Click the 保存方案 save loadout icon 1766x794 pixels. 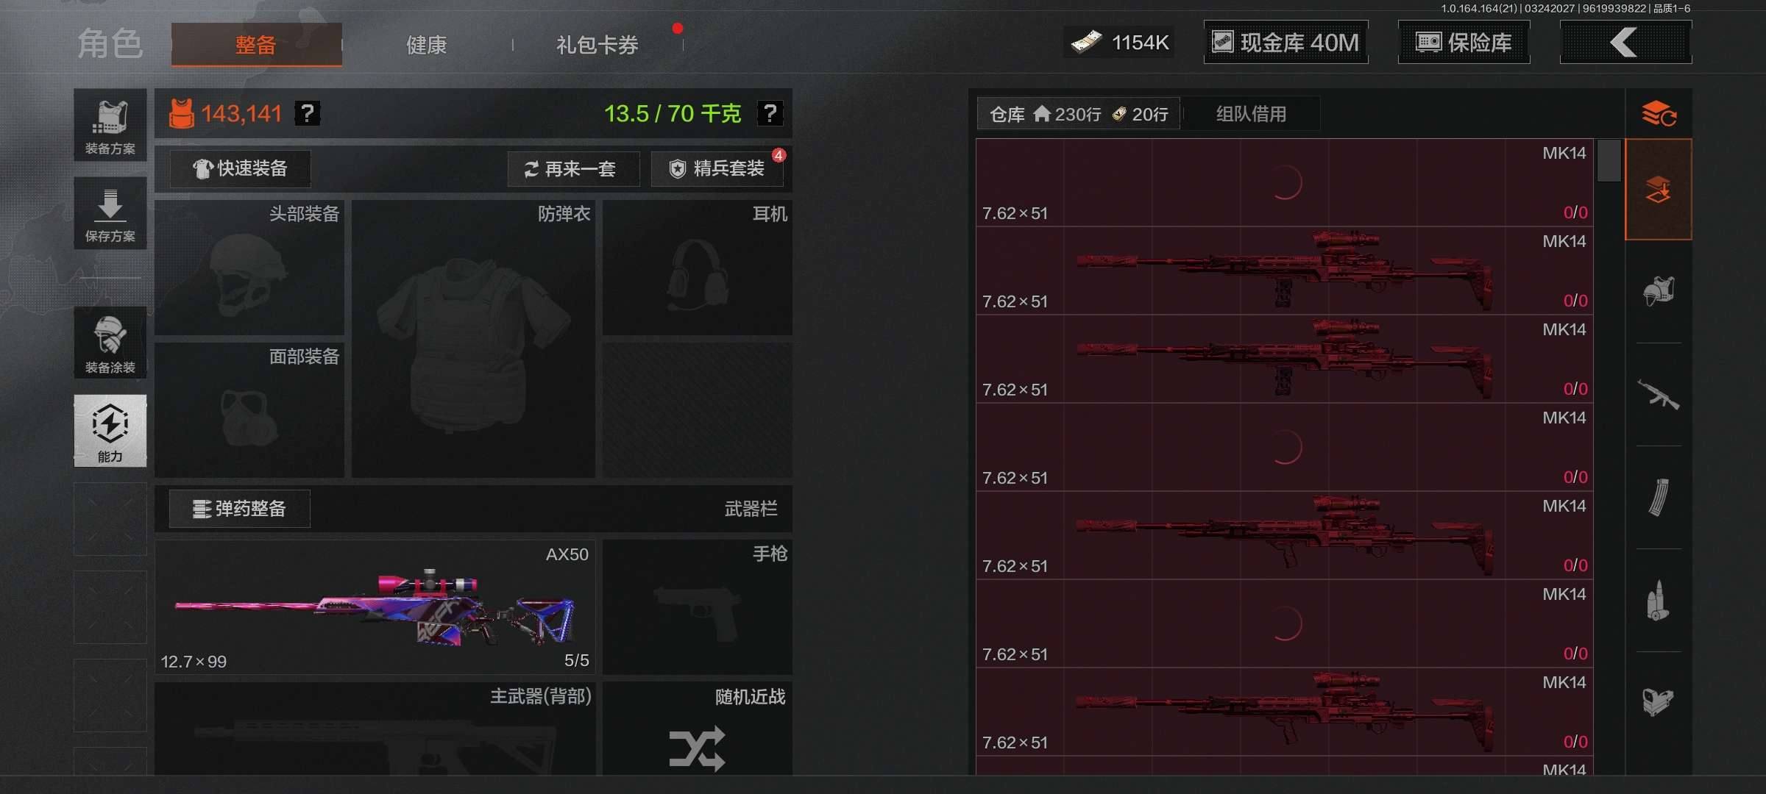(110, 213)
